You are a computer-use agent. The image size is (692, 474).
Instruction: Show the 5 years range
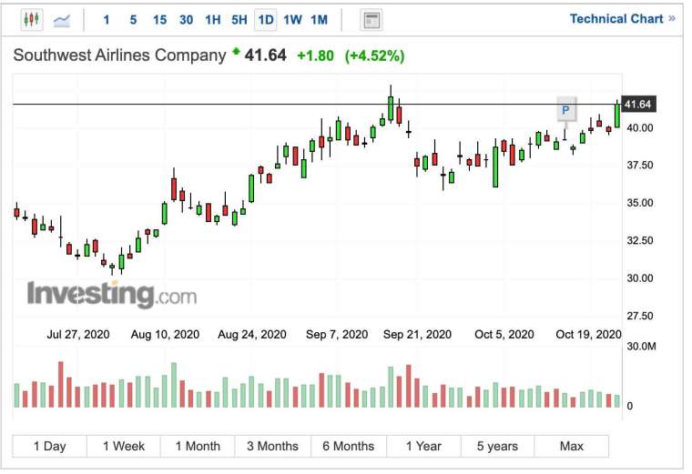point(497,446)
